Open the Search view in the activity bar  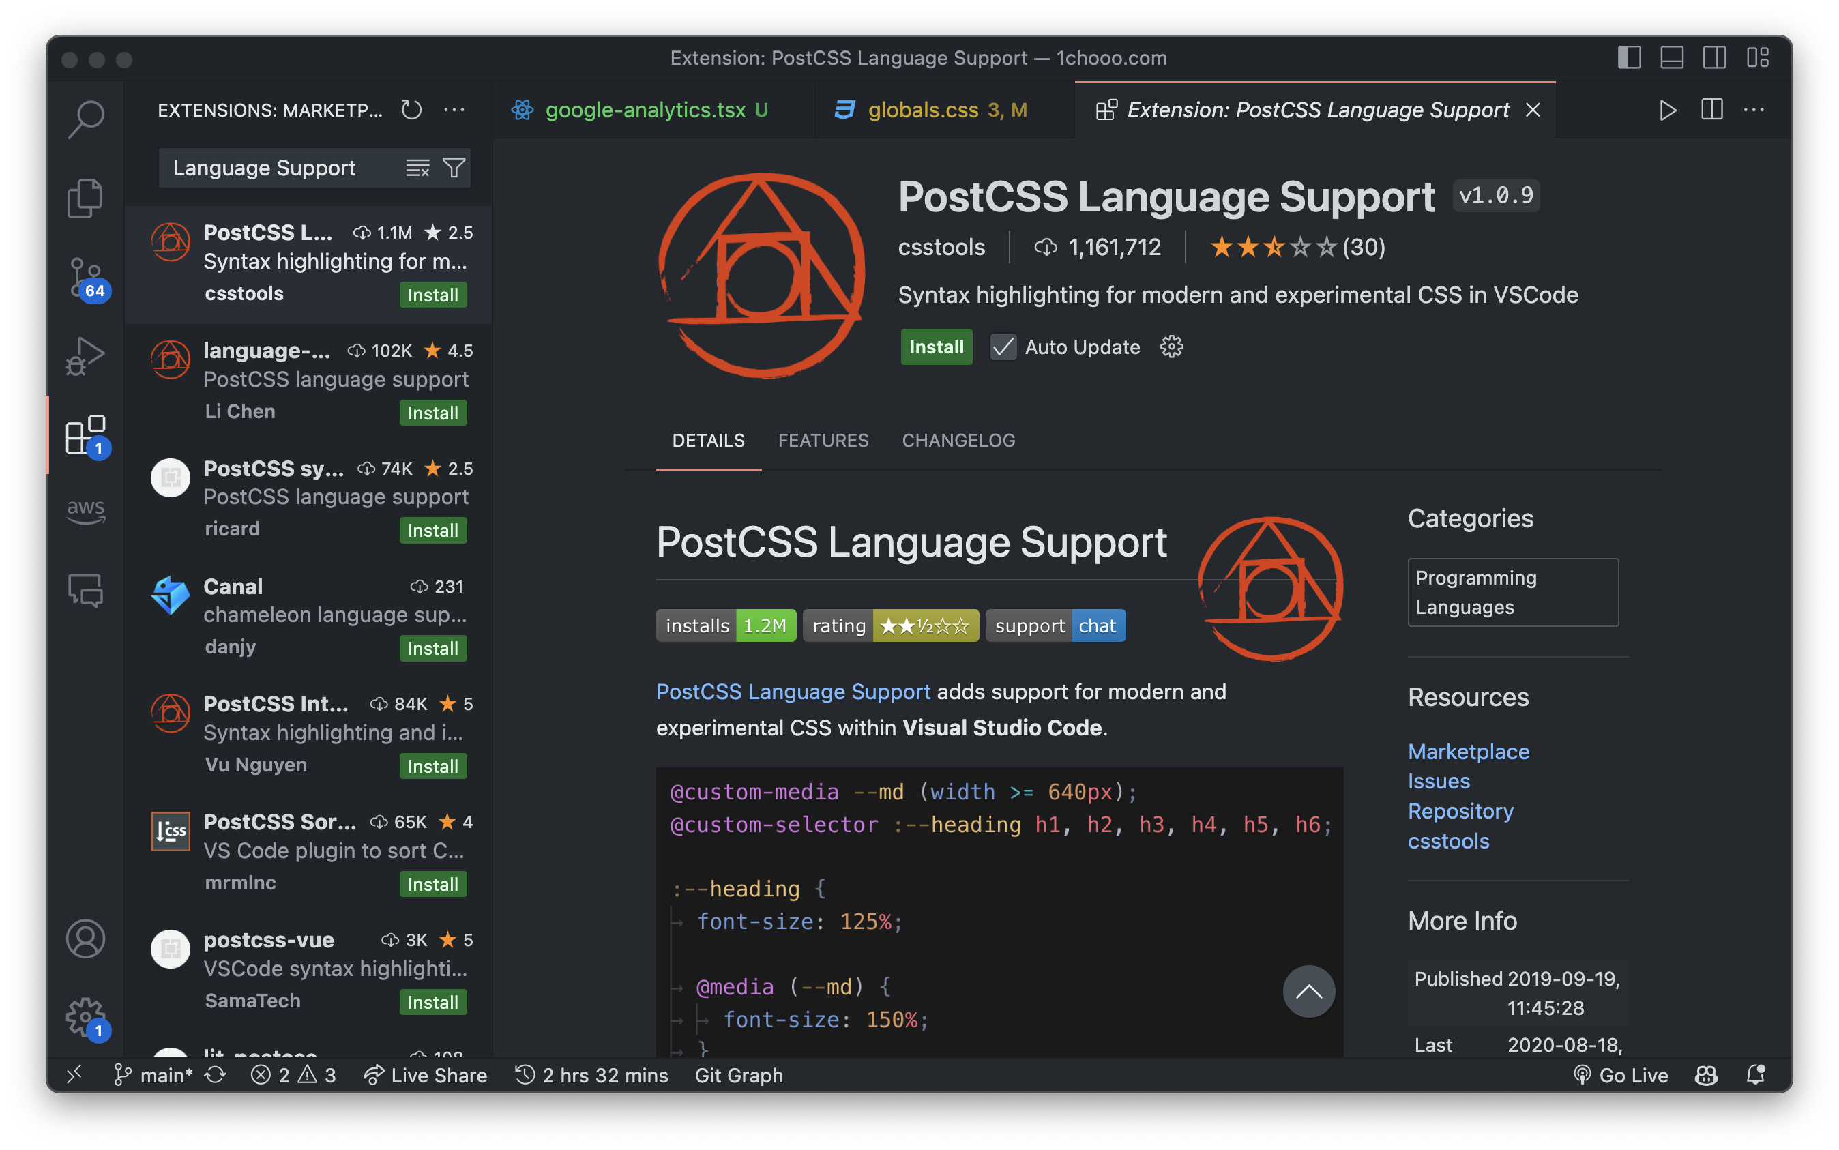tap(86, 118)
